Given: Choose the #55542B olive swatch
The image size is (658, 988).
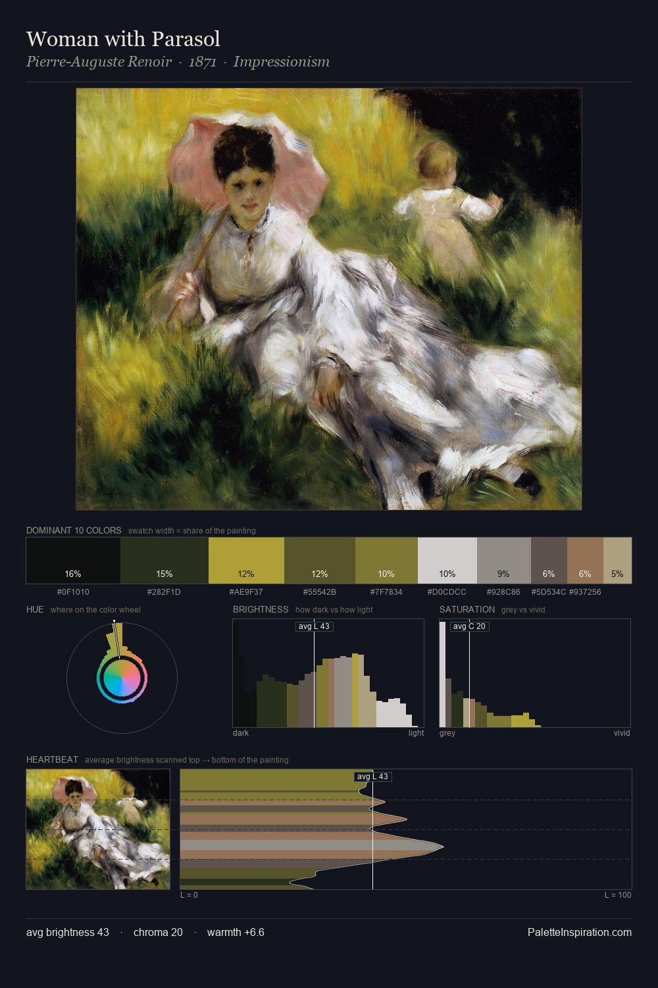Looking at the screenshot, I should [x=320, y=561].
